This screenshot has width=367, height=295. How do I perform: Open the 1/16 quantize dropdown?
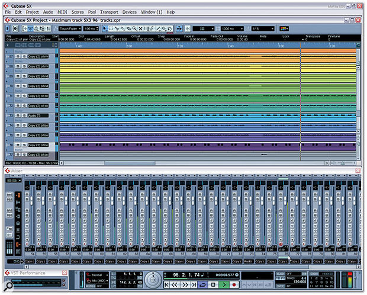point(263,28)
